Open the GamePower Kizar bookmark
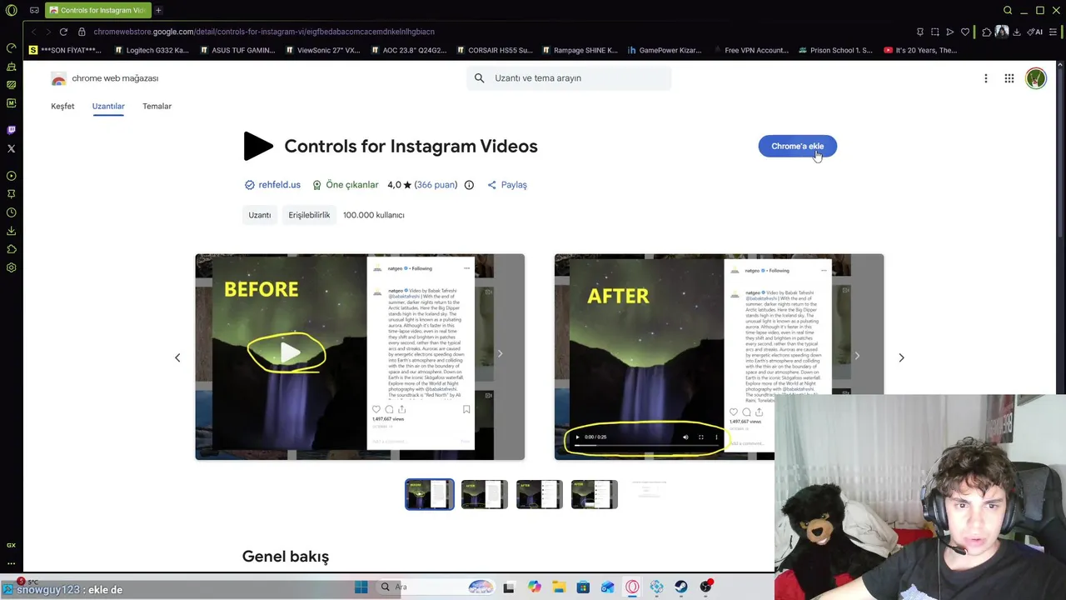 click(665, 50)
